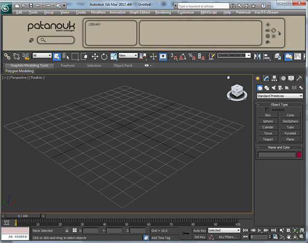Select the Lights category icon
This screenshot has height=243, width=308.
(273, 88)
